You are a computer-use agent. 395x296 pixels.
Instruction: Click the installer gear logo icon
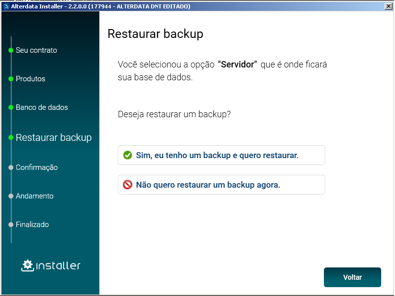coord(28,265)
